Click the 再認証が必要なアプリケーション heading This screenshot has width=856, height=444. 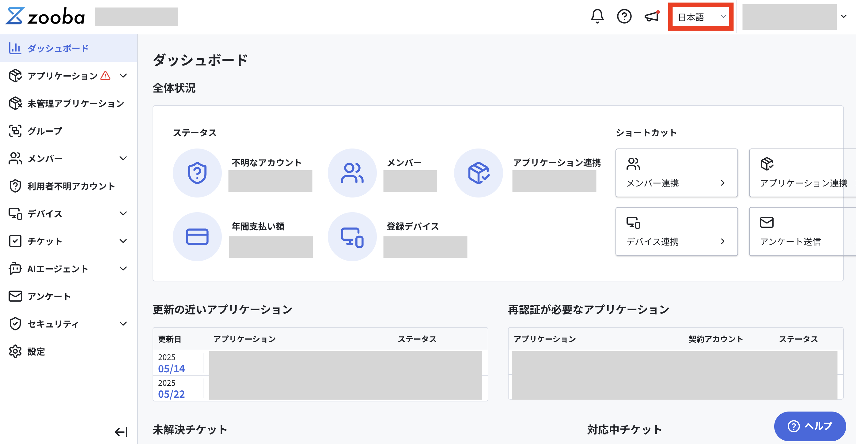click(589, 310)
